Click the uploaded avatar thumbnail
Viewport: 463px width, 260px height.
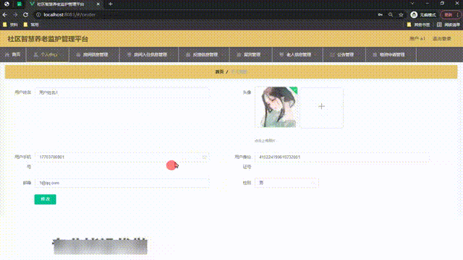(277, 107)
